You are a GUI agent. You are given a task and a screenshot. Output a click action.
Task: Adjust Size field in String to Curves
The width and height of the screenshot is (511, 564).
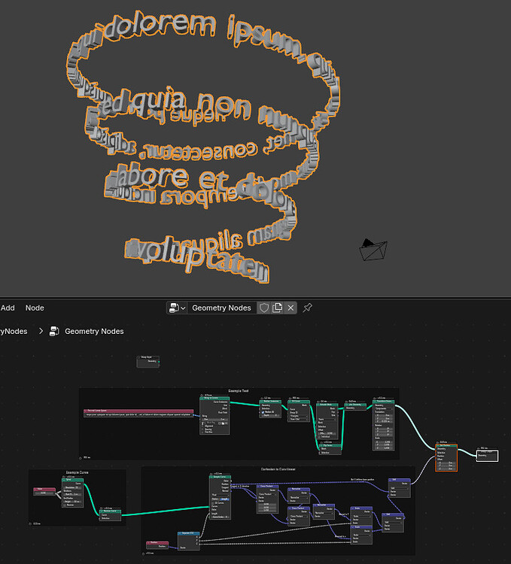(214, 420)
